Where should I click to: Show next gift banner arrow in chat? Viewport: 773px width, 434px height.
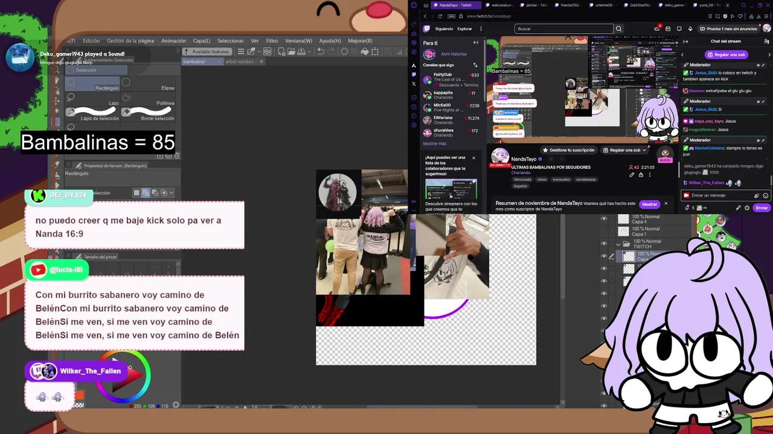pos(769,54)
